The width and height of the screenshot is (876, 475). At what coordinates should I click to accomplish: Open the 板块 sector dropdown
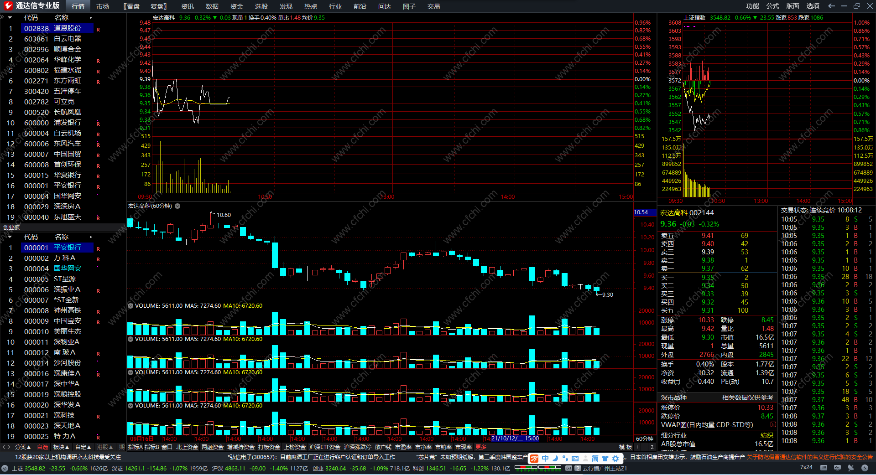pyautogui.click(x=61, y=447)
